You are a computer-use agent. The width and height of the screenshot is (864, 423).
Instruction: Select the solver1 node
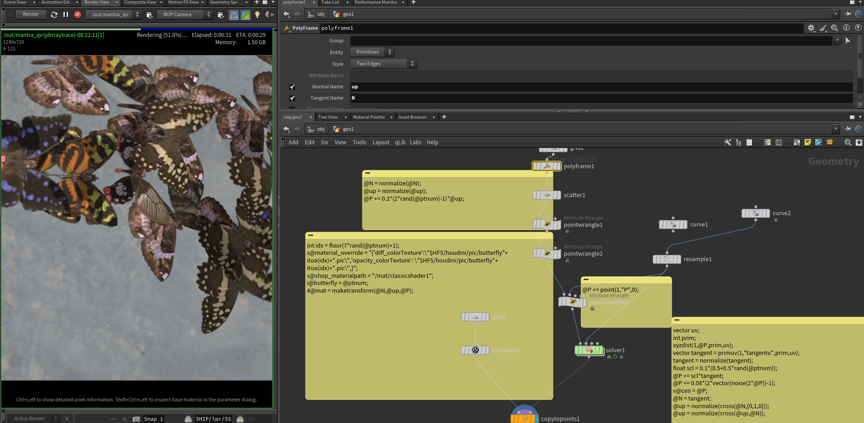pos(589,350)
